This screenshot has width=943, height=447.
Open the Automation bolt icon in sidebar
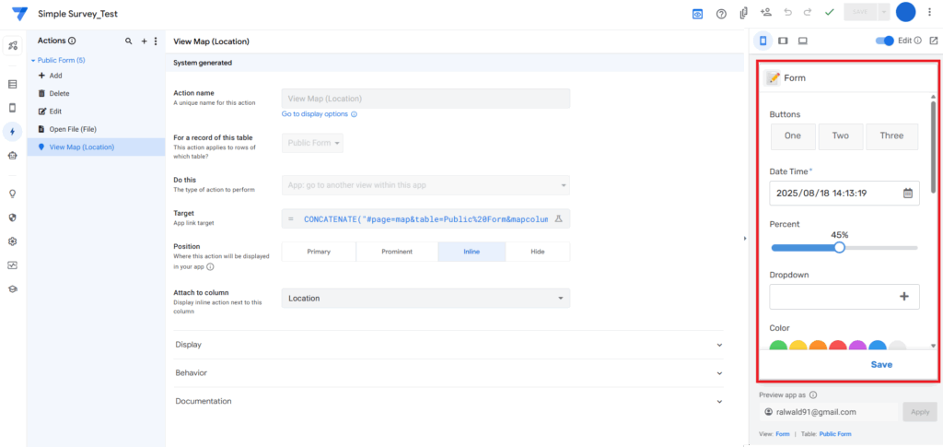coord(13,132)
